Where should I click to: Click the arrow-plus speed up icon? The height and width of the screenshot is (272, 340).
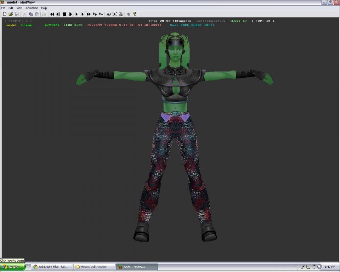coord(95,14)
